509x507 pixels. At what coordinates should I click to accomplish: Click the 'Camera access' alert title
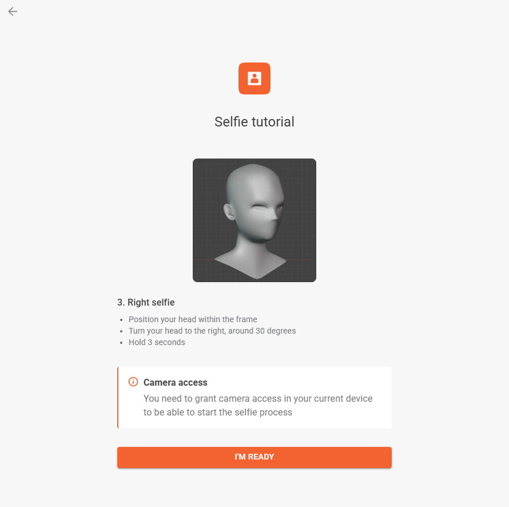click(176, 382)
